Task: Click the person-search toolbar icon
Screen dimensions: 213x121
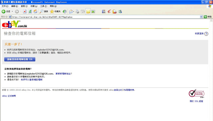Action: click(x=114, y=12)
